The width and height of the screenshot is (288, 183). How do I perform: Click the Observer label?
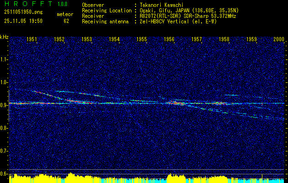(x=93, y=5)
